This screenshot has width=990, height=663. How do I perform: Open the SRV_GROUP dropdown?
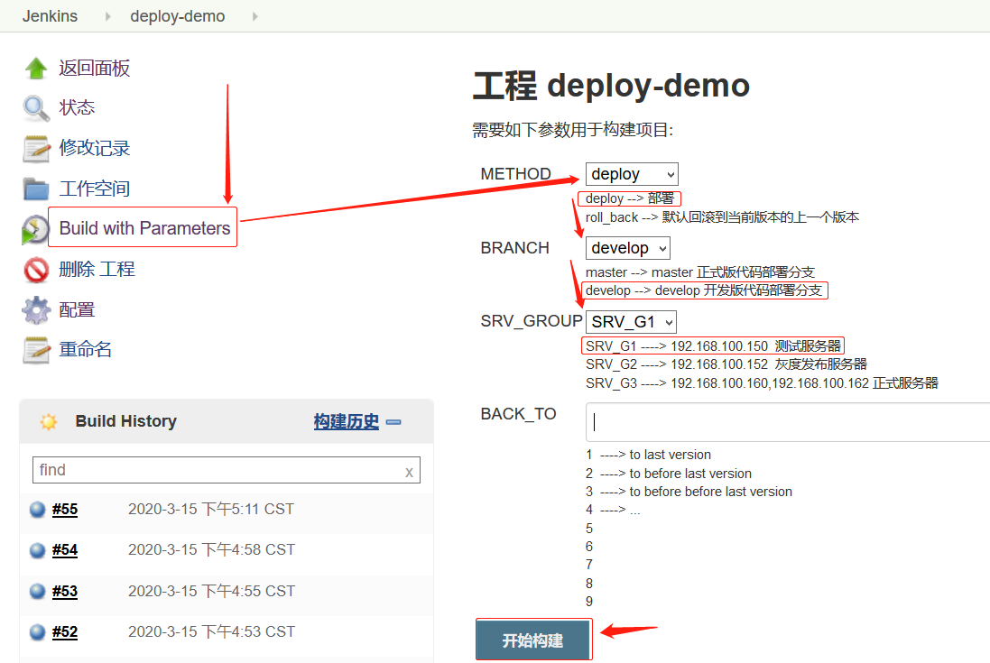tap(631, 322)
